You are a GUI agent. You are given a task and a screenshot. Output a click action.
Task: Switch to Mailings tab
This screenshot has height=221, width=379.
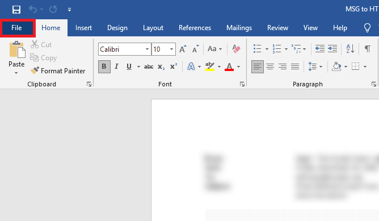pyautogui.click(x=239, y=28)
